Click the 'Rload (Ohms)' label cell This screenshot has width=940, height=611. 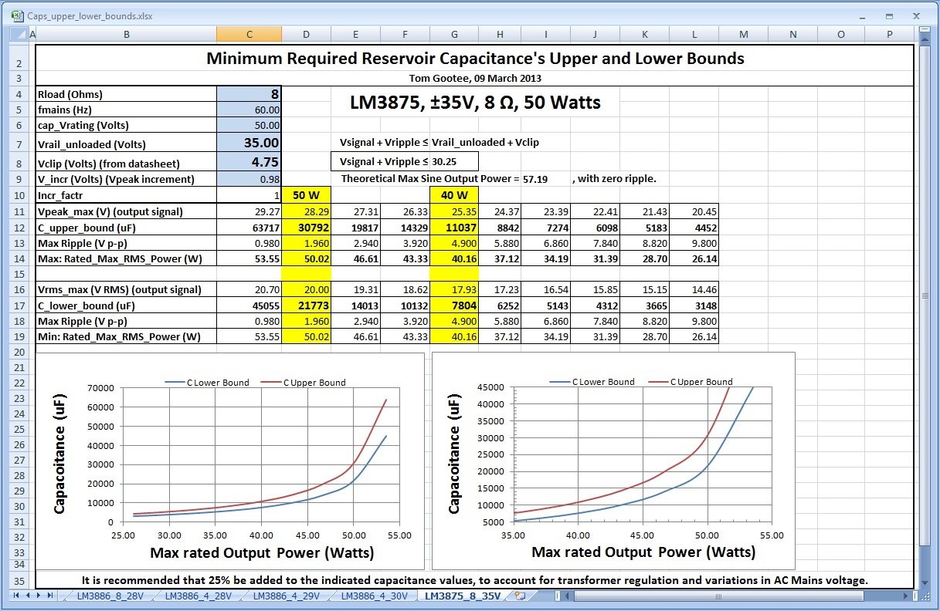click(127, 94)
